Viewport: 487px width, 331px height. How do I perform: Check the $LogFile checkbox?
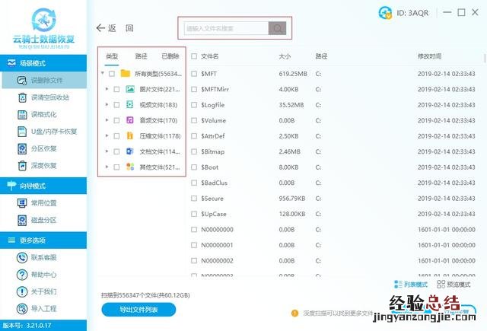(x=194, y=105)
